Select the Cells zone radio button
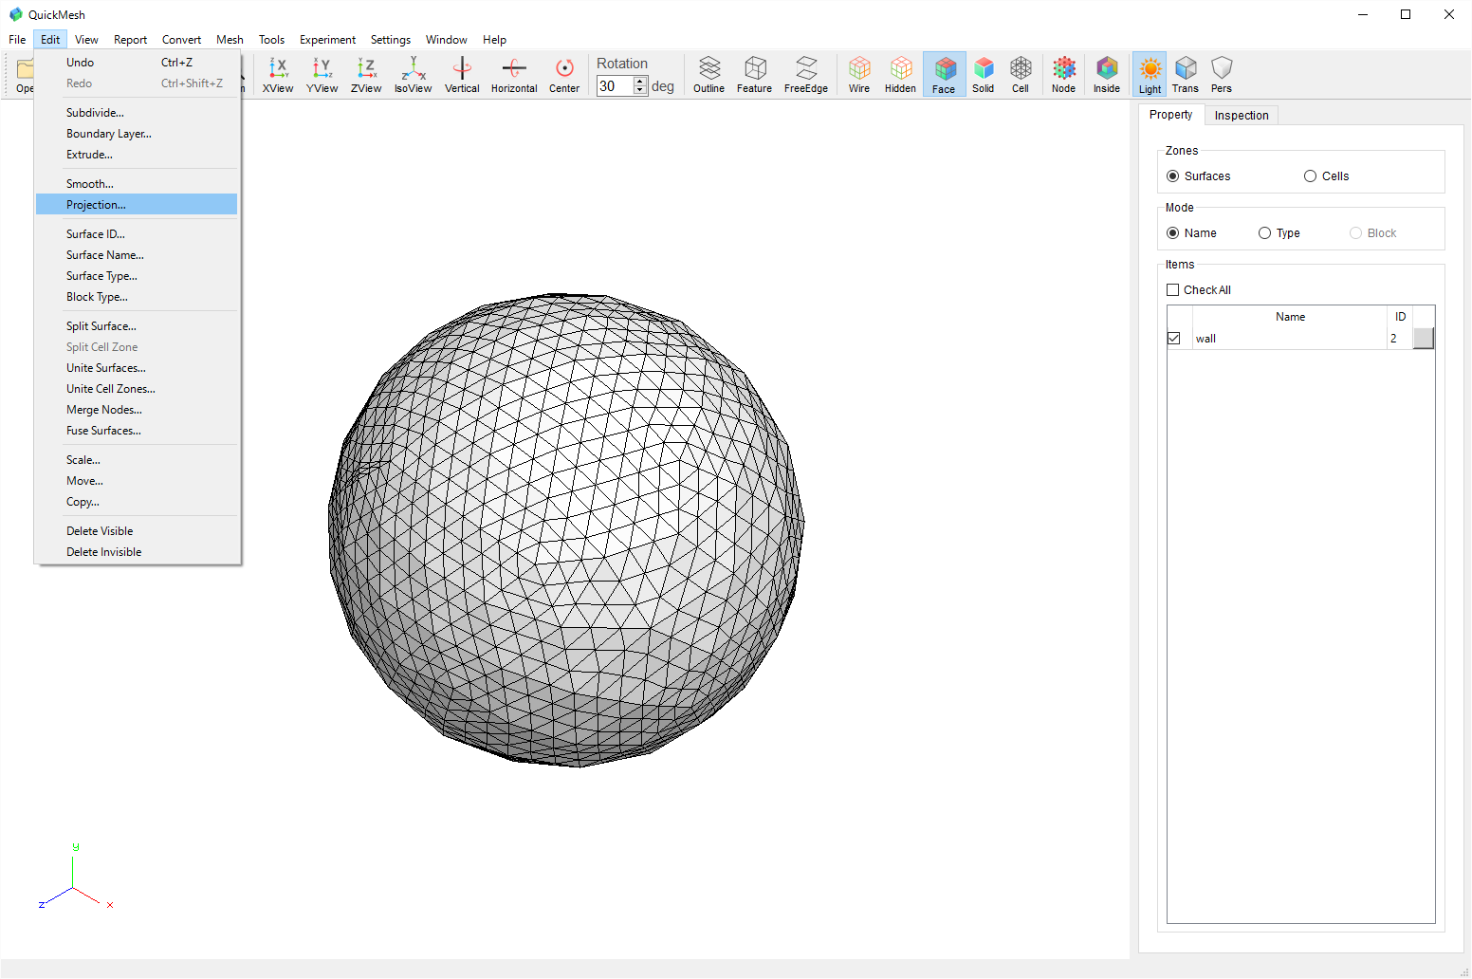 click(1326, 176)
